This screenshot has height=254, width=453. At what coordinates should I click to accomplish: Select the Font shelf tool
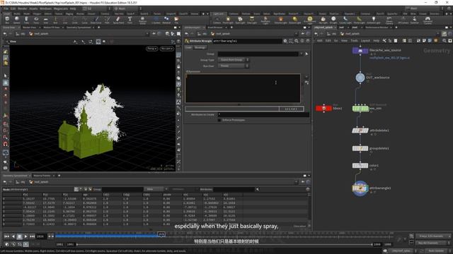coord(130,20)
